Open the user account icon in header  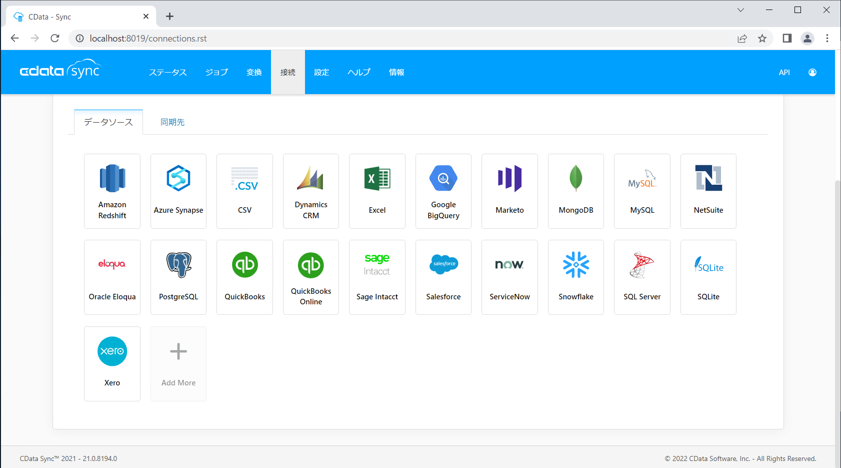812,72
